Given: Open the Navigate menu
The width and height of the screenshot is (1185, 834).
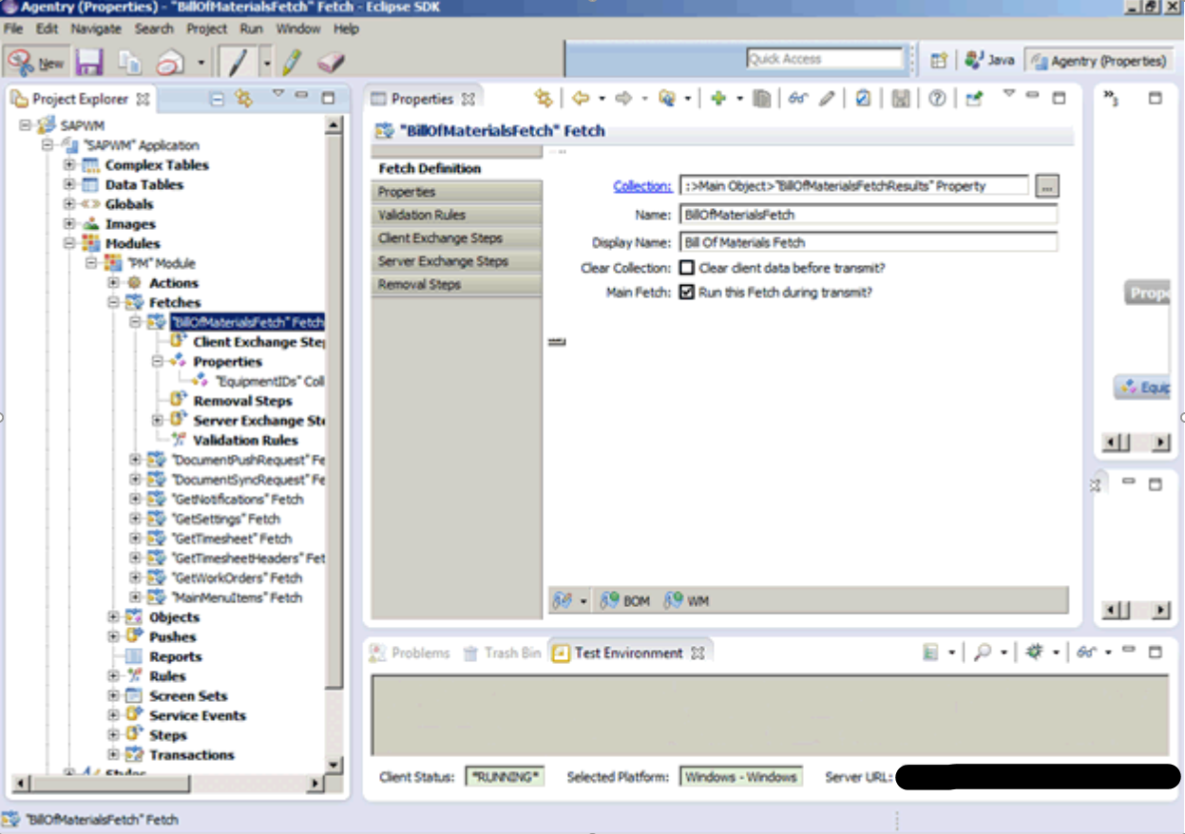Looking at the screenshot, I should pyautogui.click(x=96, y=28).
